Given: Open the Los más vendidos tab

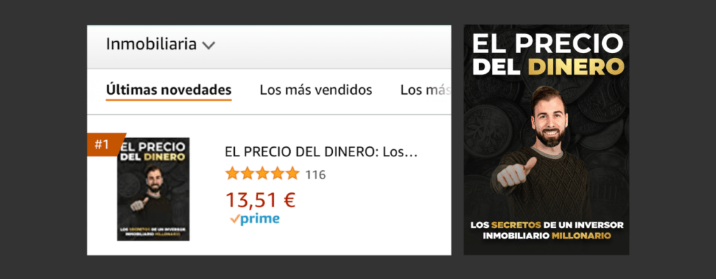Looking at the screenshot, I should point(316,90).
